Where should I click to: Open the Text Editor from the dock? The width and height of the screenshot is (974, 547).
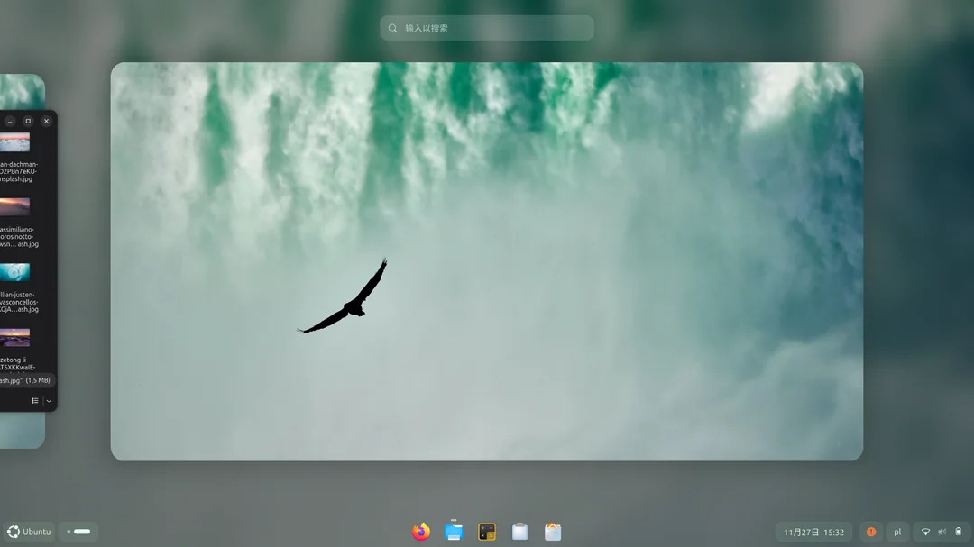click(x=519, y=532)
